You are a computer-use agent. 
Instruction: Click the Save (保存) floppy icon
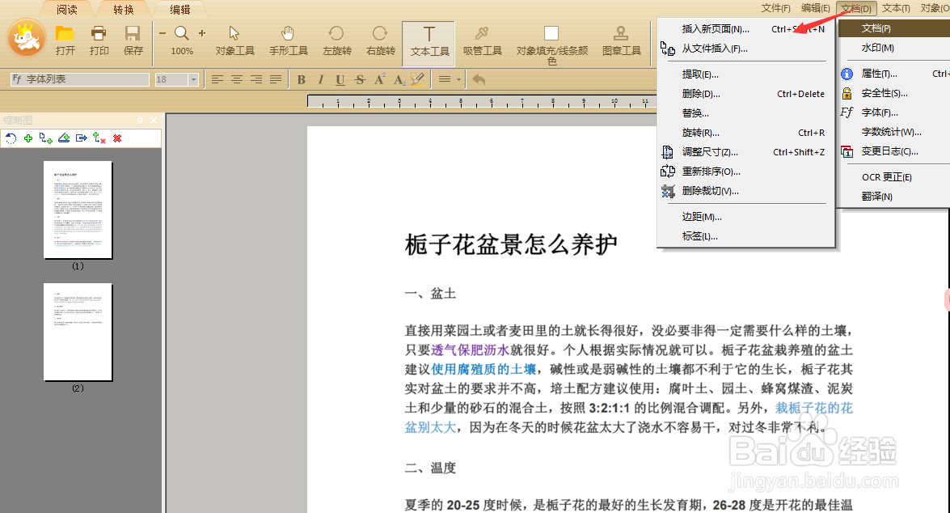point(133,33)
